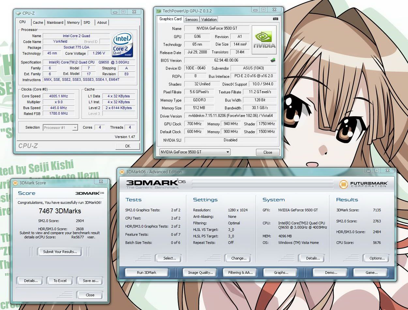Click the Change settings button in 3DMark06

[239, 258]
